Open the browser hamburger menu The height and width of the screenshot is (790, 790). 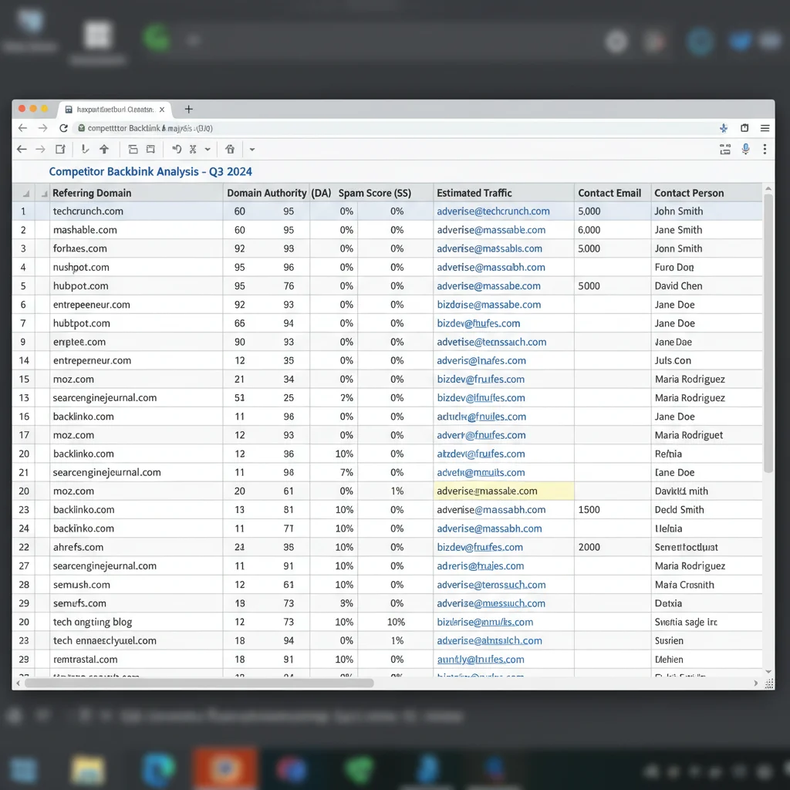pyautogui.click(x=765, y=128)
